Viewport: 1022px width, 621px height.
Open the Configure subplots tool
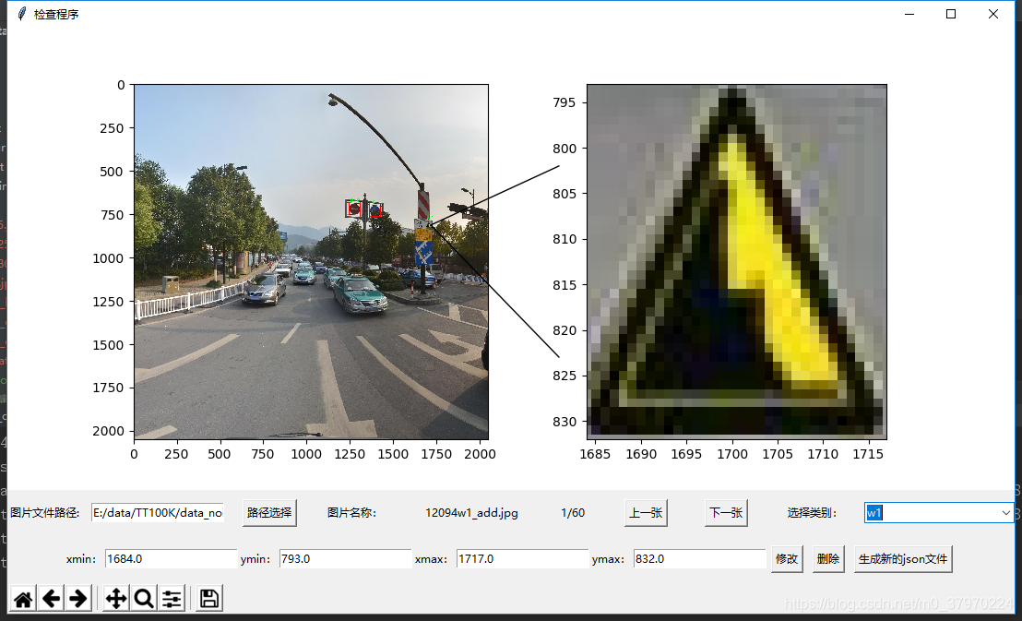pyautogui.click(x=172, y=598)
